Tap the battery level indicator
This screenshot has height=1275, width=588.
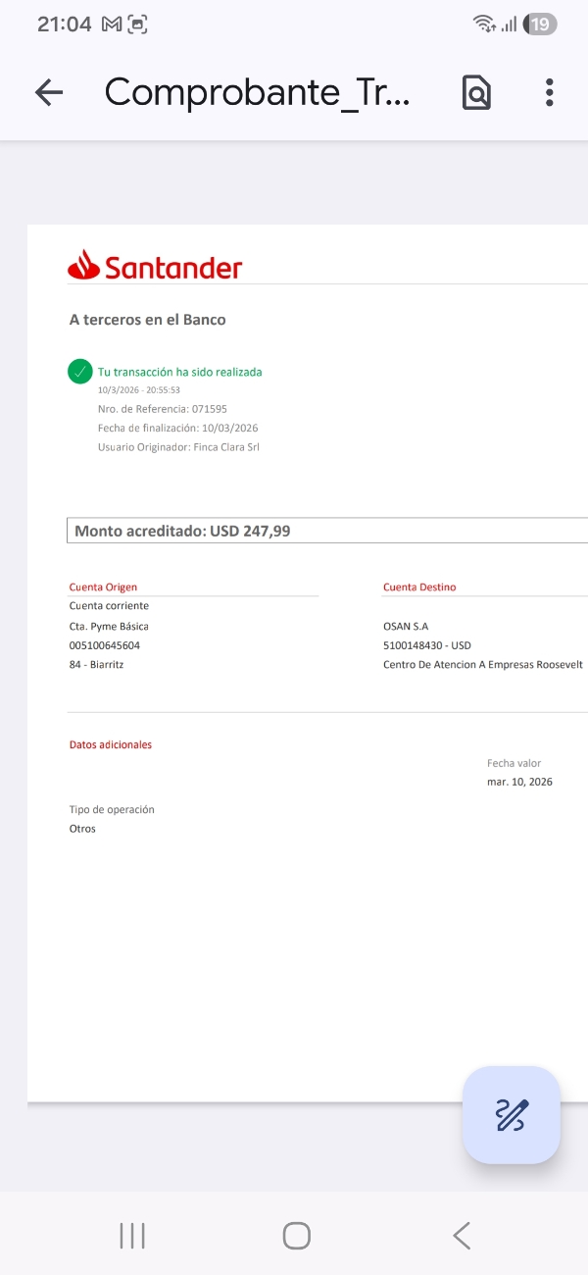point(540,25)
